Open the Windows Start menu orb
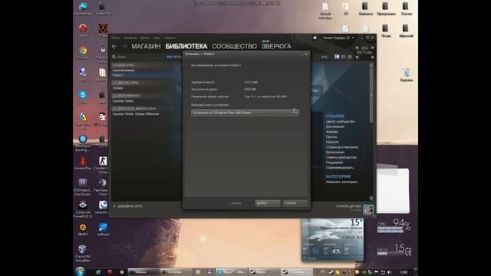 coord(80,271)
